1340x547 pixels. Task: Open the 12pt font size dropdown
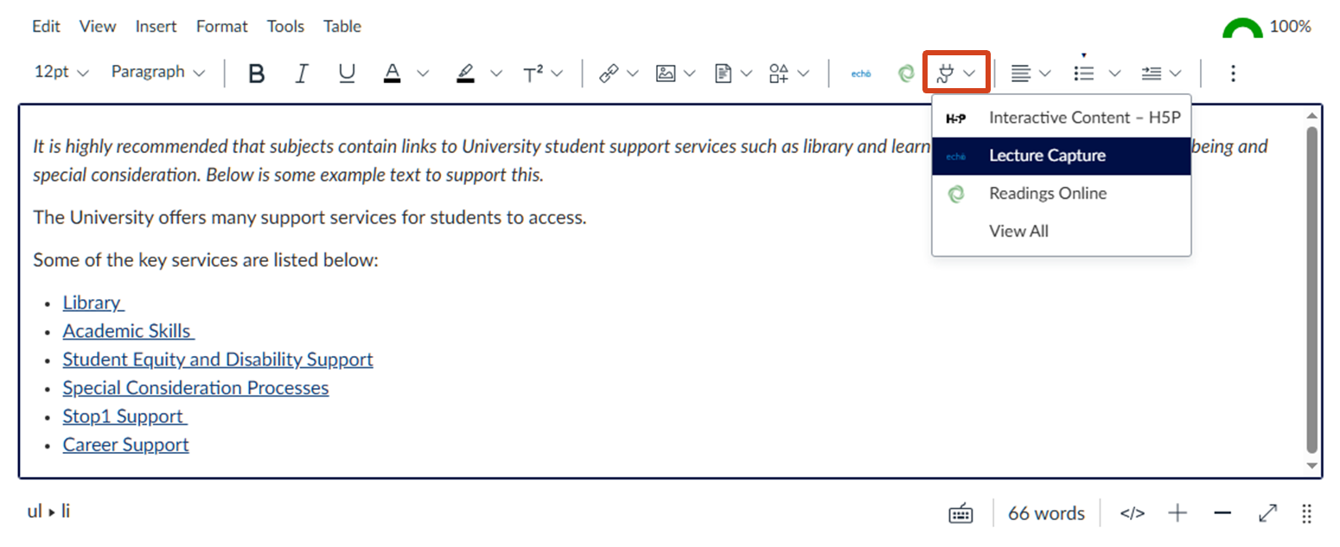click(61, 73)
